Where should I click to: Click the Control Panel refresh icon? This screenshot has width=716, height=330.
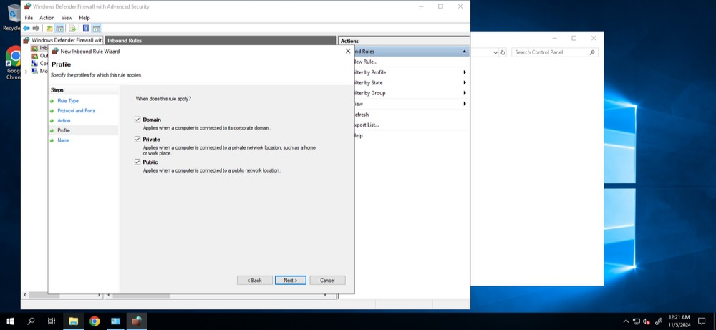click(x=503, y=52)
